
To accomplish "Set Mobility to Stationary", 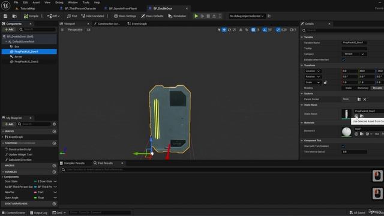I will (x=362, y=88).
